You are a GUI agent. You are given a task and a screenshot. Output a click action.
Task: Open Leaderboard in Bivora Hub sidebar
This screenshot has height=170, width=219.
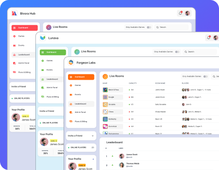click(23, 55)
